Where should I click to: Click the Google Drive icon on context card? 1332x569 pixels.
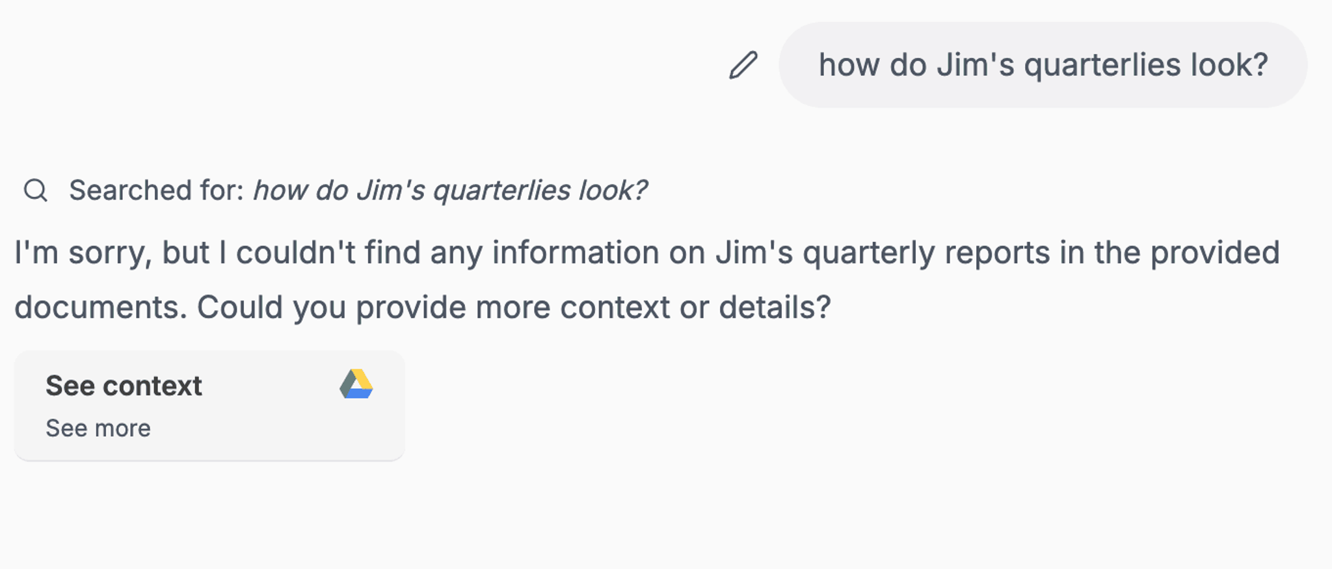pyautogui.click(x=356, y=384)
